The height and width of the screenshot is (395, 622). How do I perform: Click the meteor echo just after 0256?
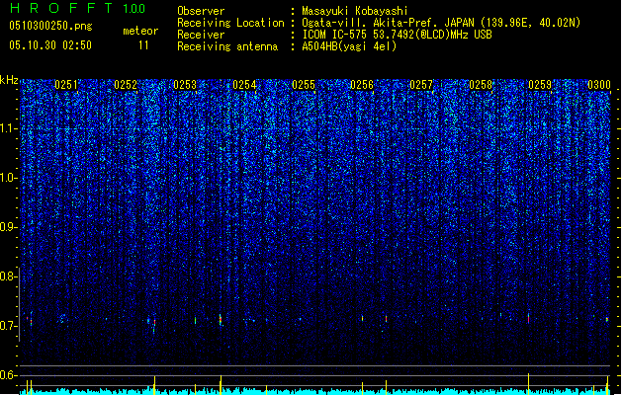(386, 319)
